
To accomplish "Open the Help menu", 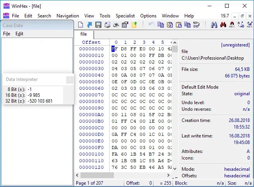I will pyautogui.click(x=189, y=16).
